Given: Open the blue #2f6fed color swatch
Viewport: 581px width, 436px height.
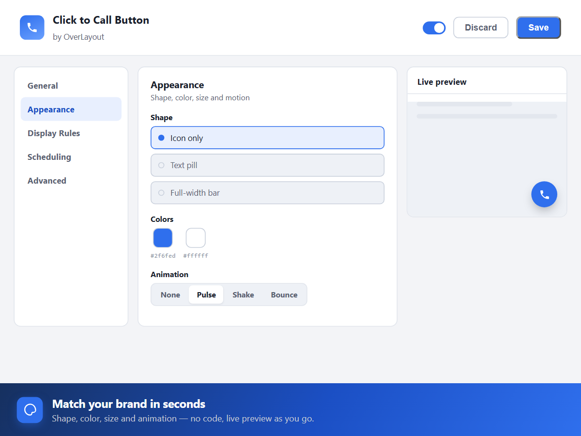Looking at the screenshot, I should [163, 238].
